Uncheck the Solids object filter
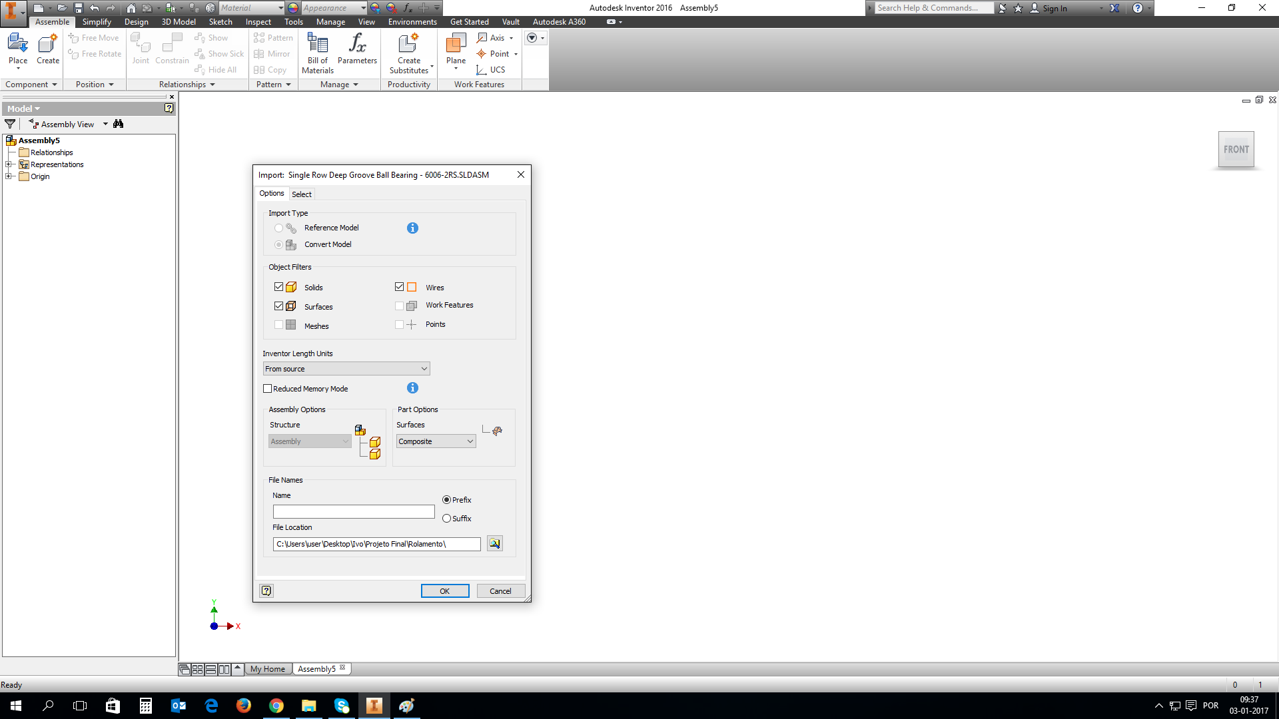This screenshot has height=719, width=1279. tap(278, 287)
